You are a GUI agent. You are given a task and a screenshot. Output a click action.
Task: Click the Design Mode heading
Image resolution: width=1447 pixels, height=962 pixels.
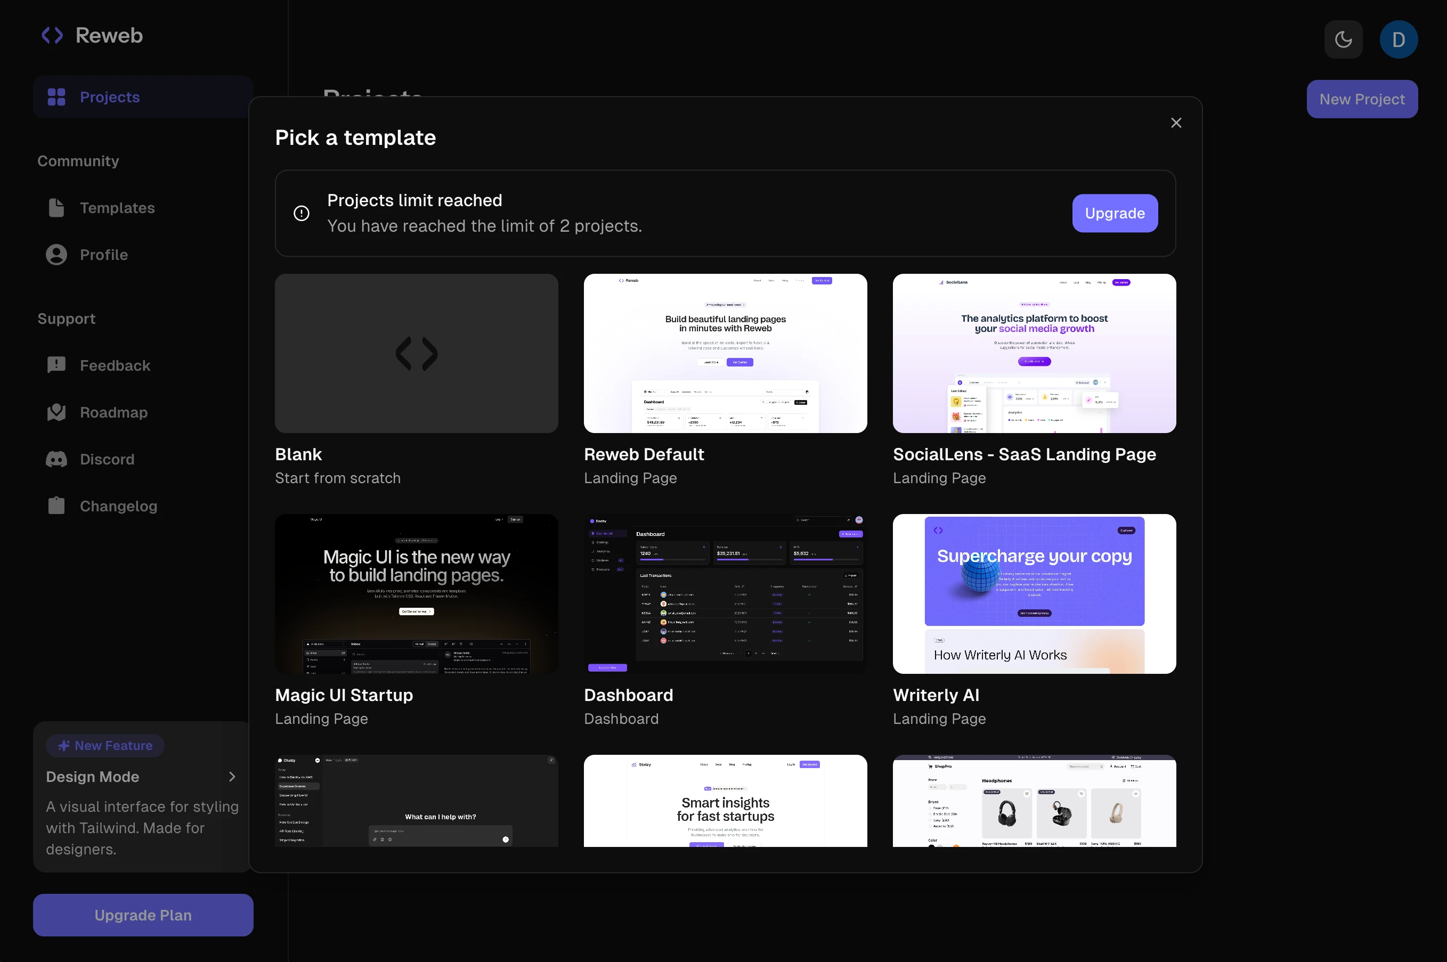(x=93, y=777)
